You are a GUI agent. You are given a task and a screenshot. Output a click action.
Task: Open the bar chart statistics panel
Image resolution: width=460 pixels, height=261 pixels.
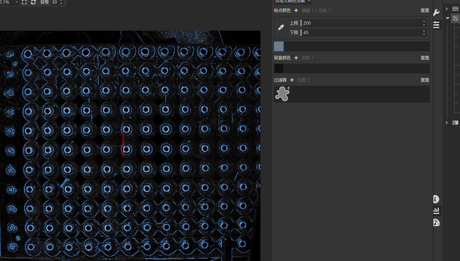(x=436, y=210)
